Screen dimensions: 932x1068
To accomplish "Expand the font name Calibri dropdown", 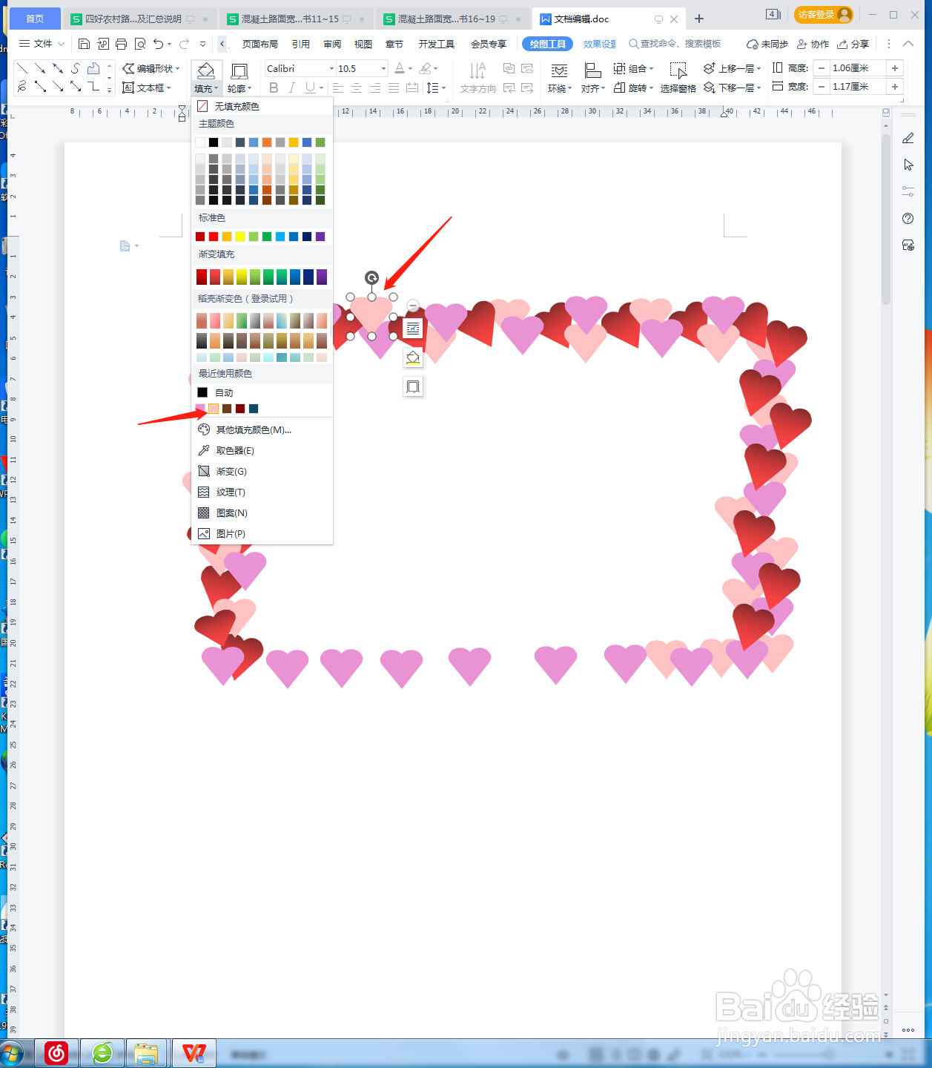I will point(331,68).
